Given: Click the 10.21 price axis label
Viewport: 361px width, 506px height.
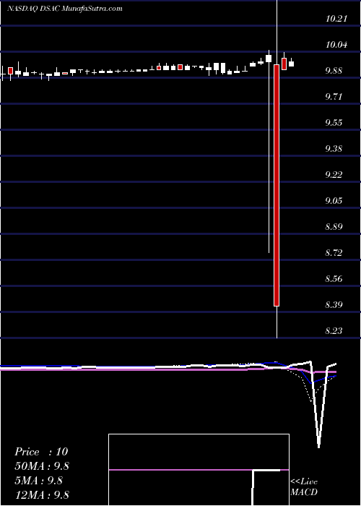Looking at the screenshot, I should coord(336,18).
